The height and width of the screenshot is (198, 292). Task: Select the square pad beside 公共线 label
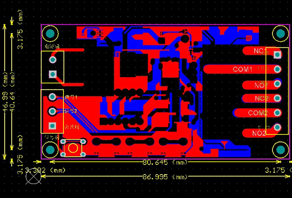point(52,126)
